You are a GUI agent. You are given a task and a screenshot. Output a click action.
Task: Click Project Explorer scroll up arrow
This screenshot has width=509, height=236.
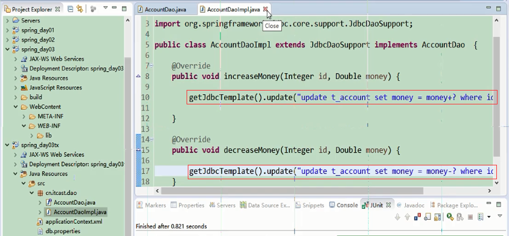(127, 20)
